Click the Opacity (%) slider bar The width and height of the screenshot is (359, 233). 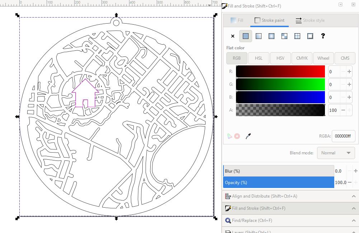tap(279, 182)
